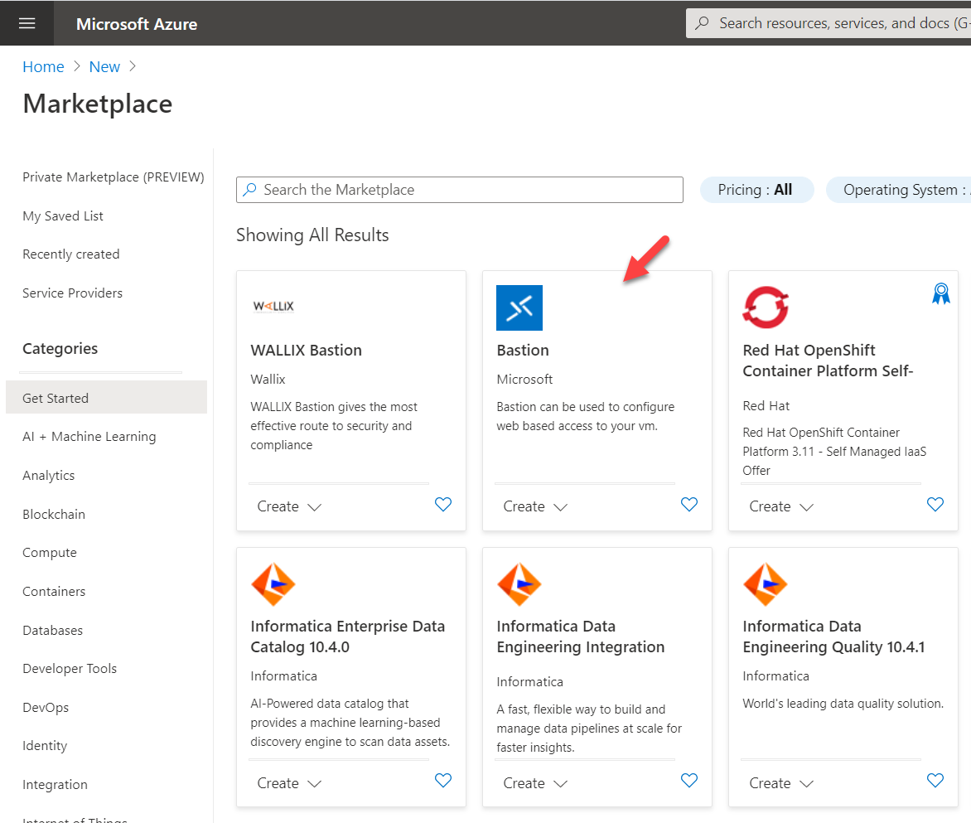Focus the Search the Marketplace field
The image size is (971, 823).
tap(460, 190)
